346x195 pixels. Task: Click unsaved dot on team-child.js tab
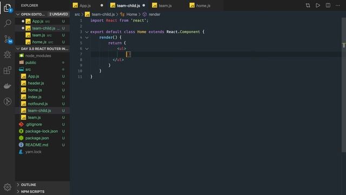(144, 5)
